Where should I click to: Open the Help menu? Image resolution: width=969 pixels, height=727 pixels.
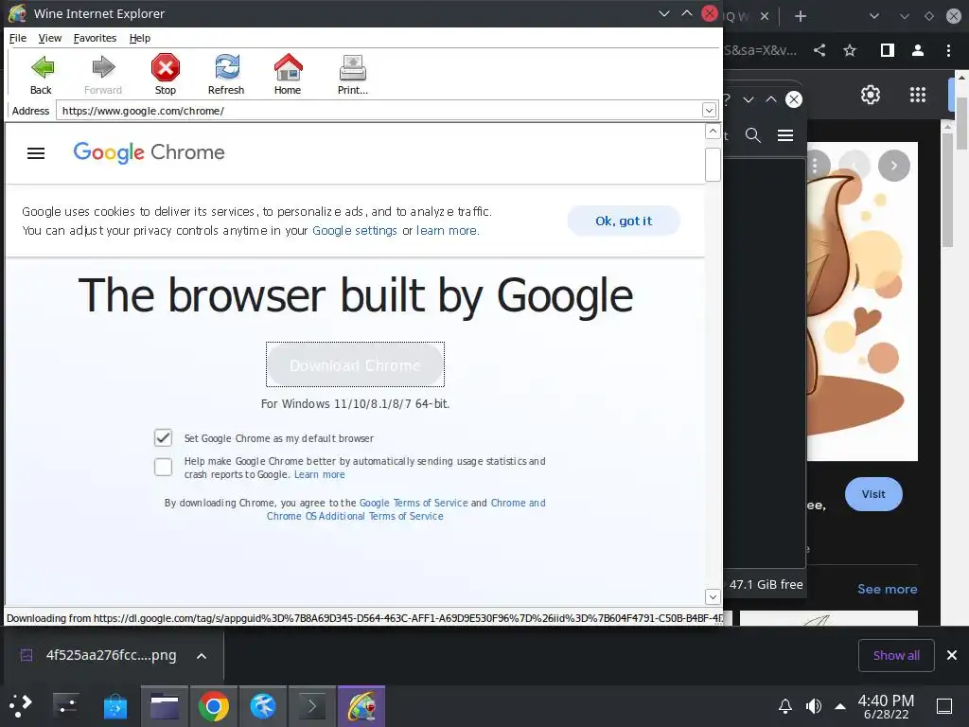(140, 38)
